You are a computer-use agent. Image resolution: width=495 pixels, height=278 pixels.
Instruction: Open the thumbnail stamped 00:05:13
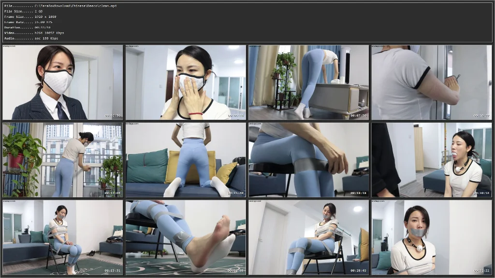point(186,82)
